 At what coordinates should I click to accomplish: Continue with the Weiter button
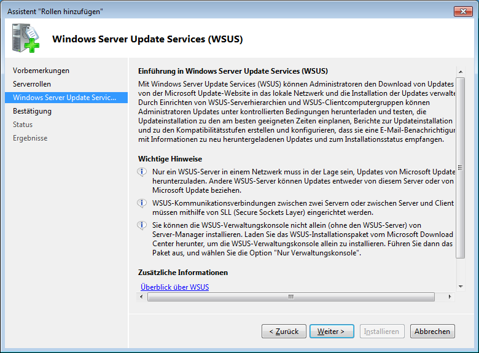[x=332, y=332]
